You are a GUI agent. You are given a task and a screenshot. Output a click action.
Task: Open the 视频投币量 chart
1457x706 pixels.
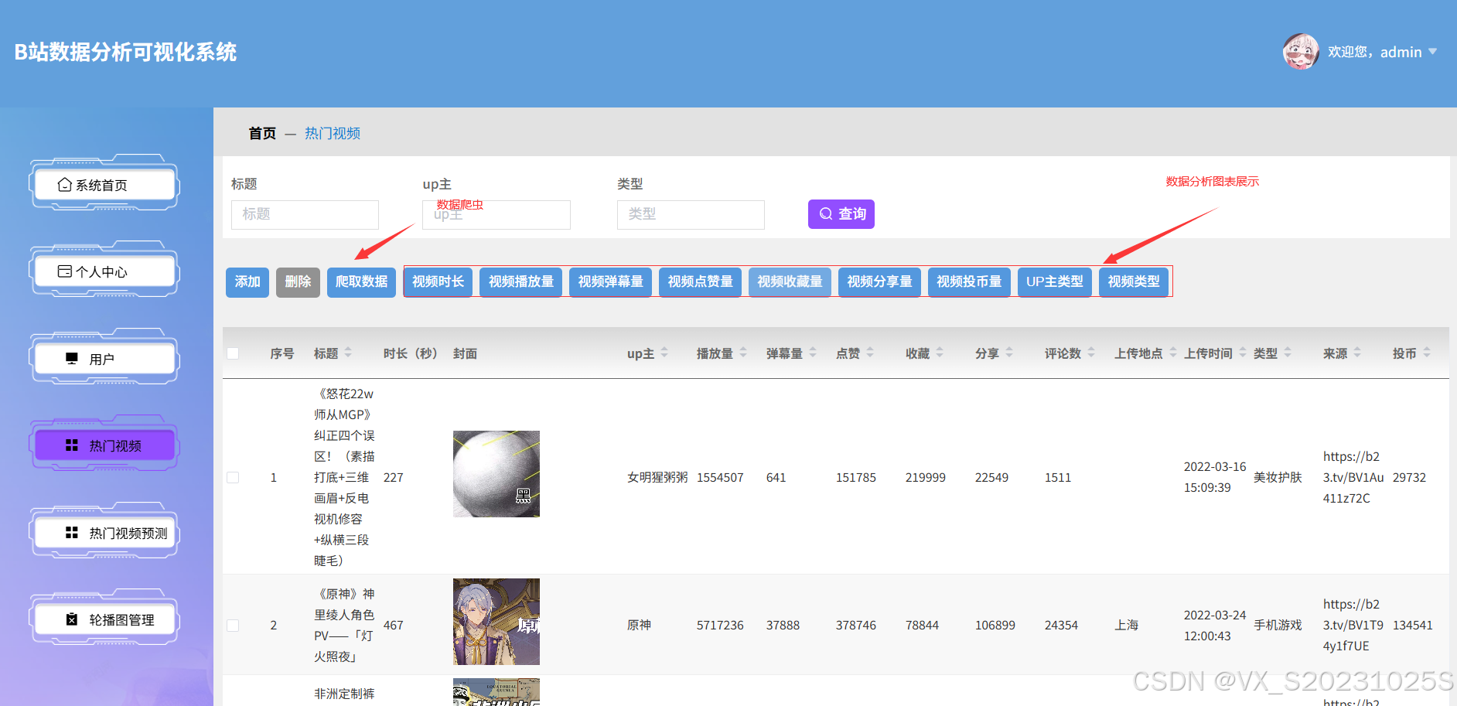point(969,282)
